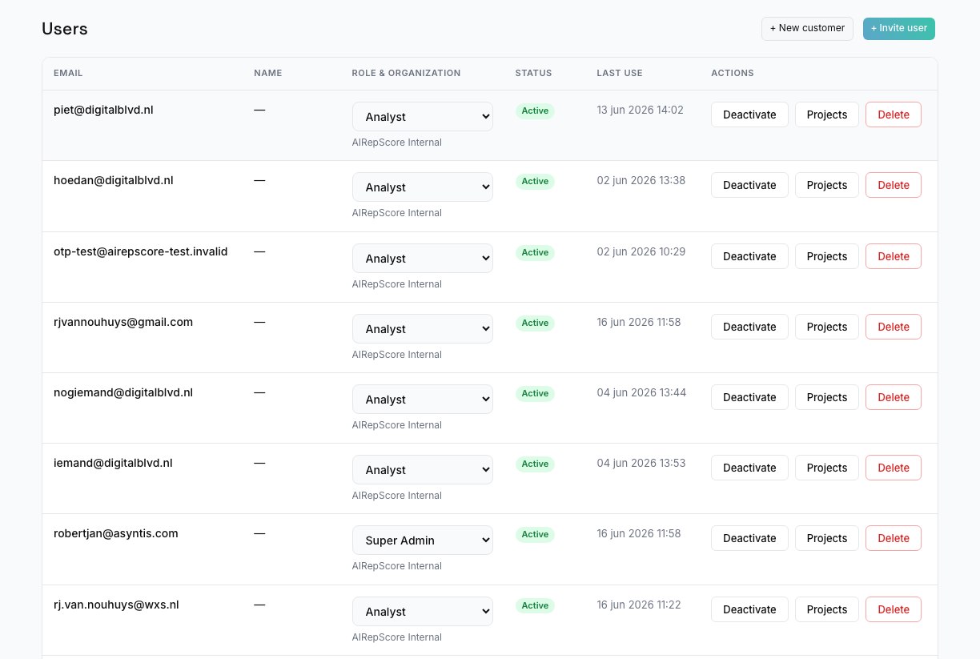Delete user hoedan@digitalblvd.nl
Image resolution: width=980 pixels, height=659 pixels.
click(894, 185)
